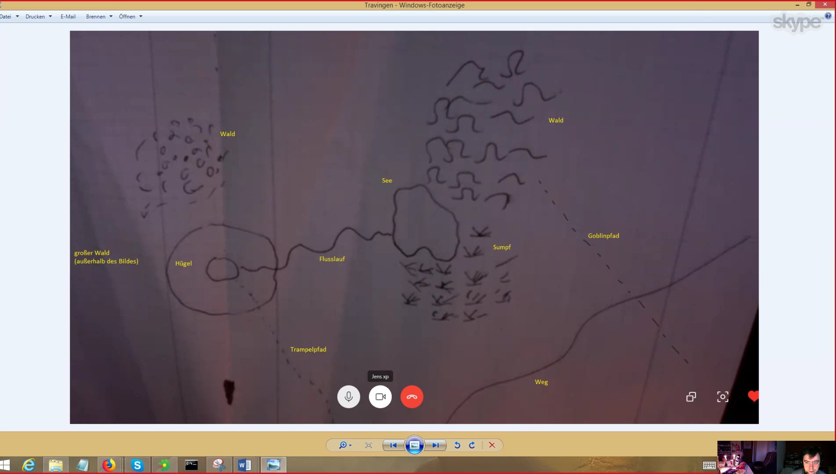The height and width of the screenshot is (474, 836).
Task: Click the fit-to-window actual size icon
Action: (368, 445)
